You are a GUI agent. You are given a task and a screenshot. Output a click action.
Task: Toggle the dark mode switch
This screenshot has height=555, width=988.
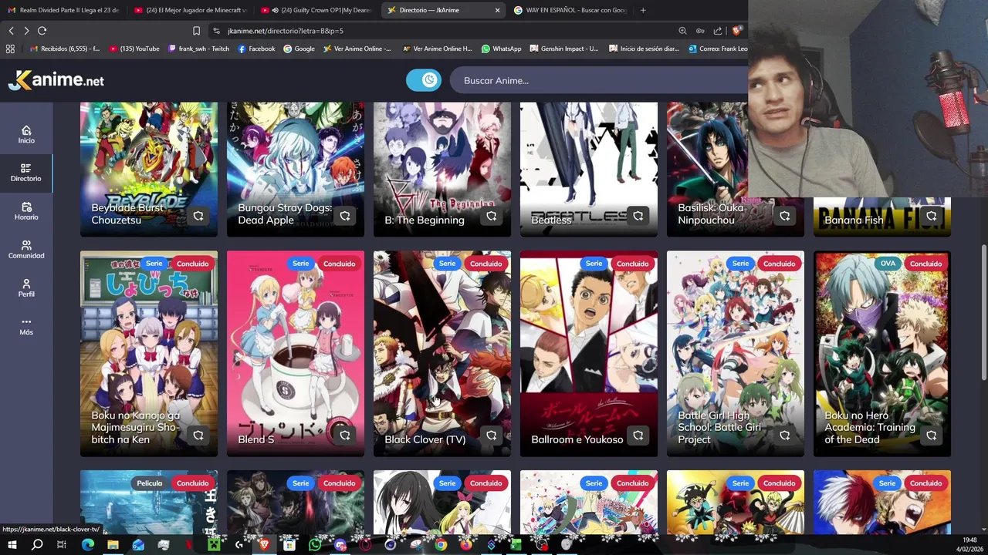click(x=424, y=80)
